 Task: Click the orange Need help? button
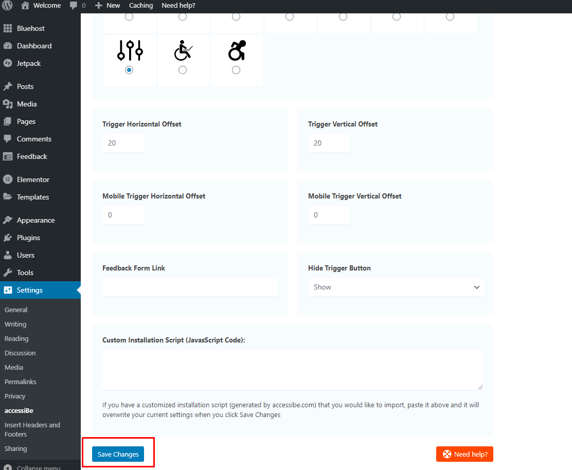[464, 454]
